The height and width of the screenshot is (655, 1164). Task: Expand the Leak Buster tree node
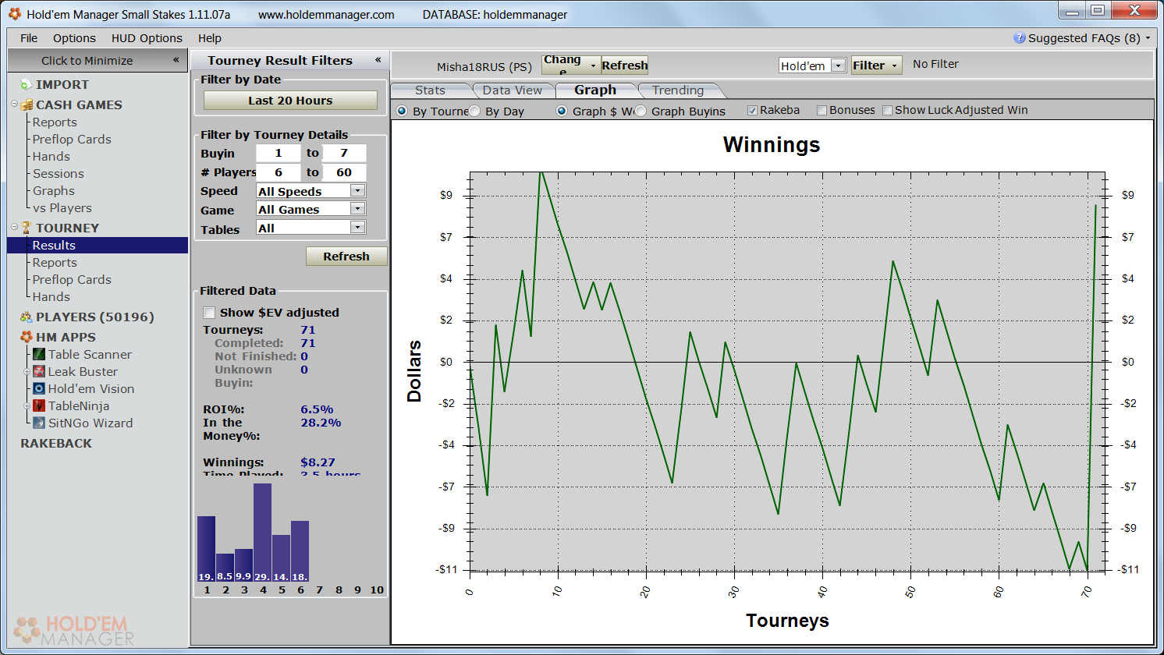click(x=27, y=371)
